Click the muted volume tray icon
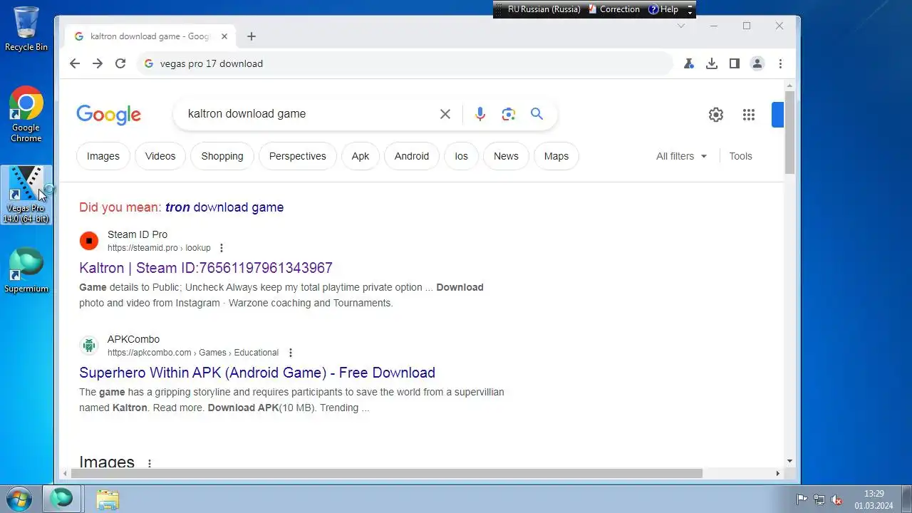The image size is (912, 513). [837, 499]
